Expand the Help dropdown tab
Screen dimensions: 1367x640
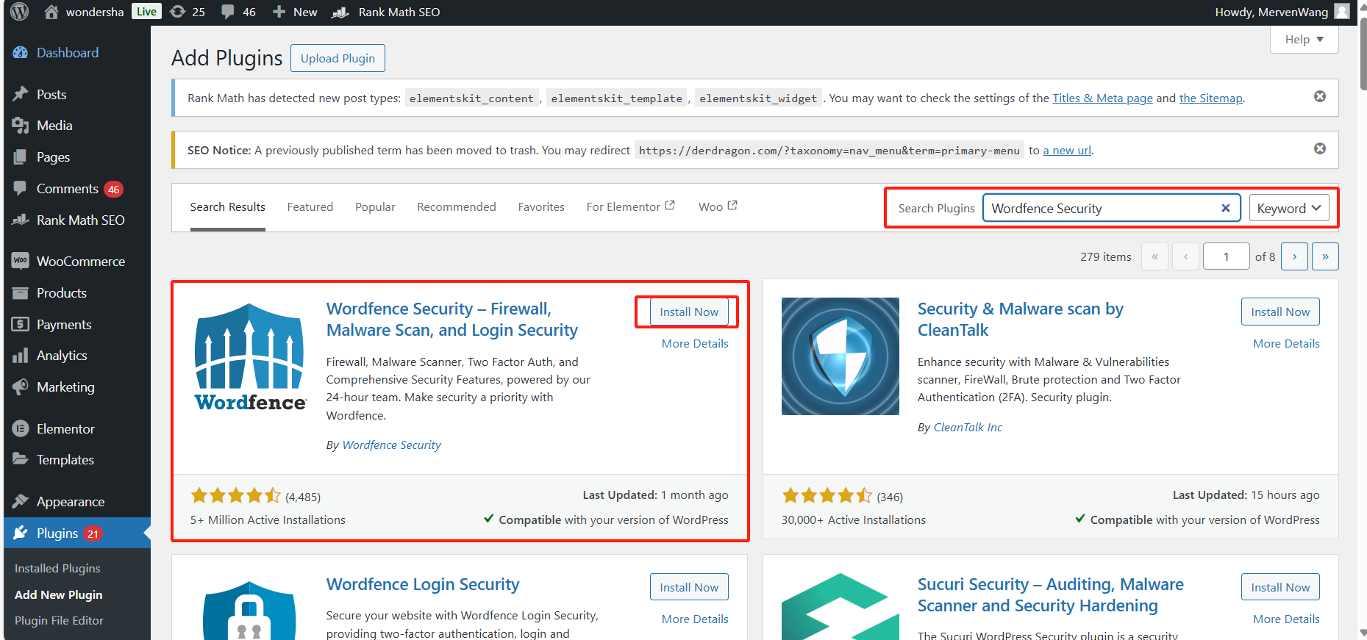click(1304, 40)
